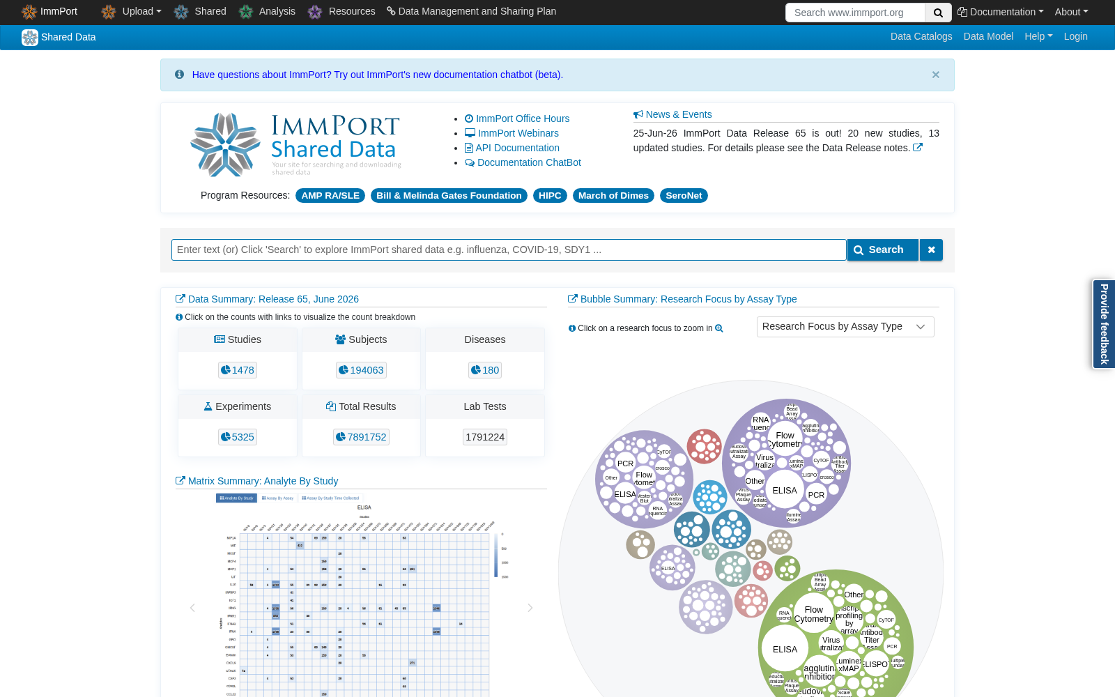
Task: Click next arrow of matrix carousel
Action: tap(530, 608)
